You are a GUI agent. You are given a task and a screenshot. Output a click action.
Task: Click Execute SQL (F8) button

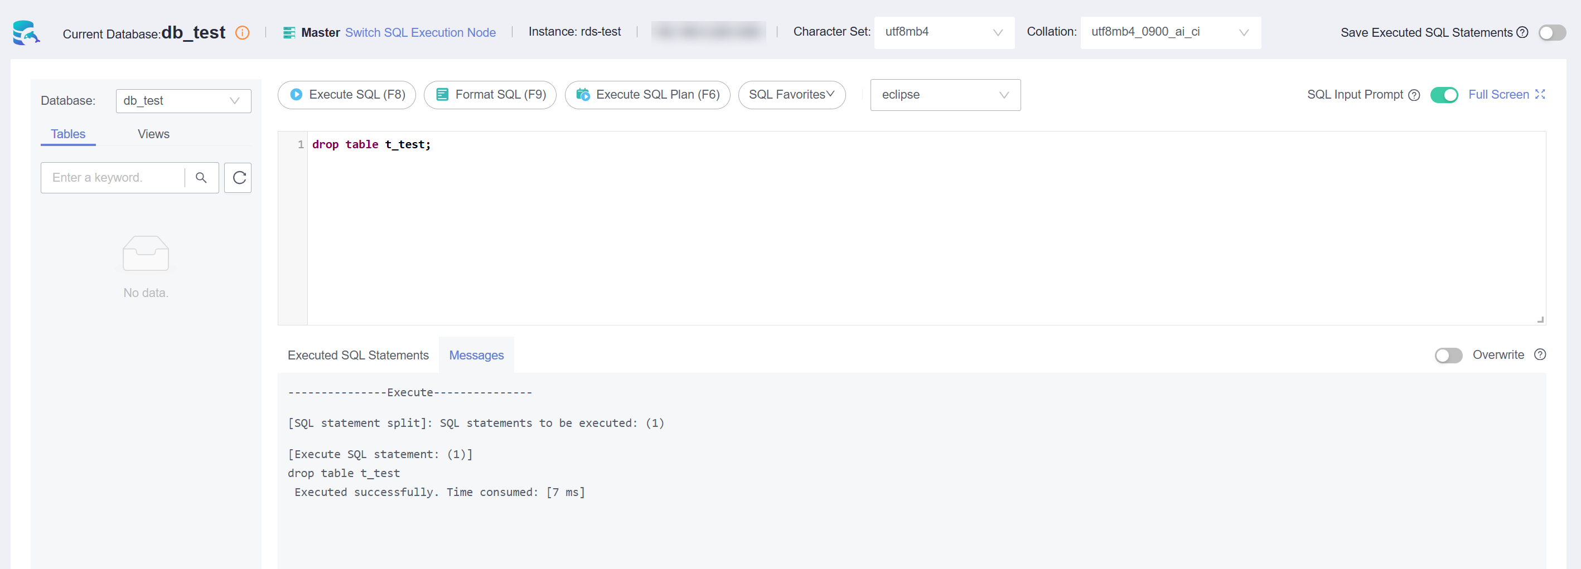click(x=347, y=95)
